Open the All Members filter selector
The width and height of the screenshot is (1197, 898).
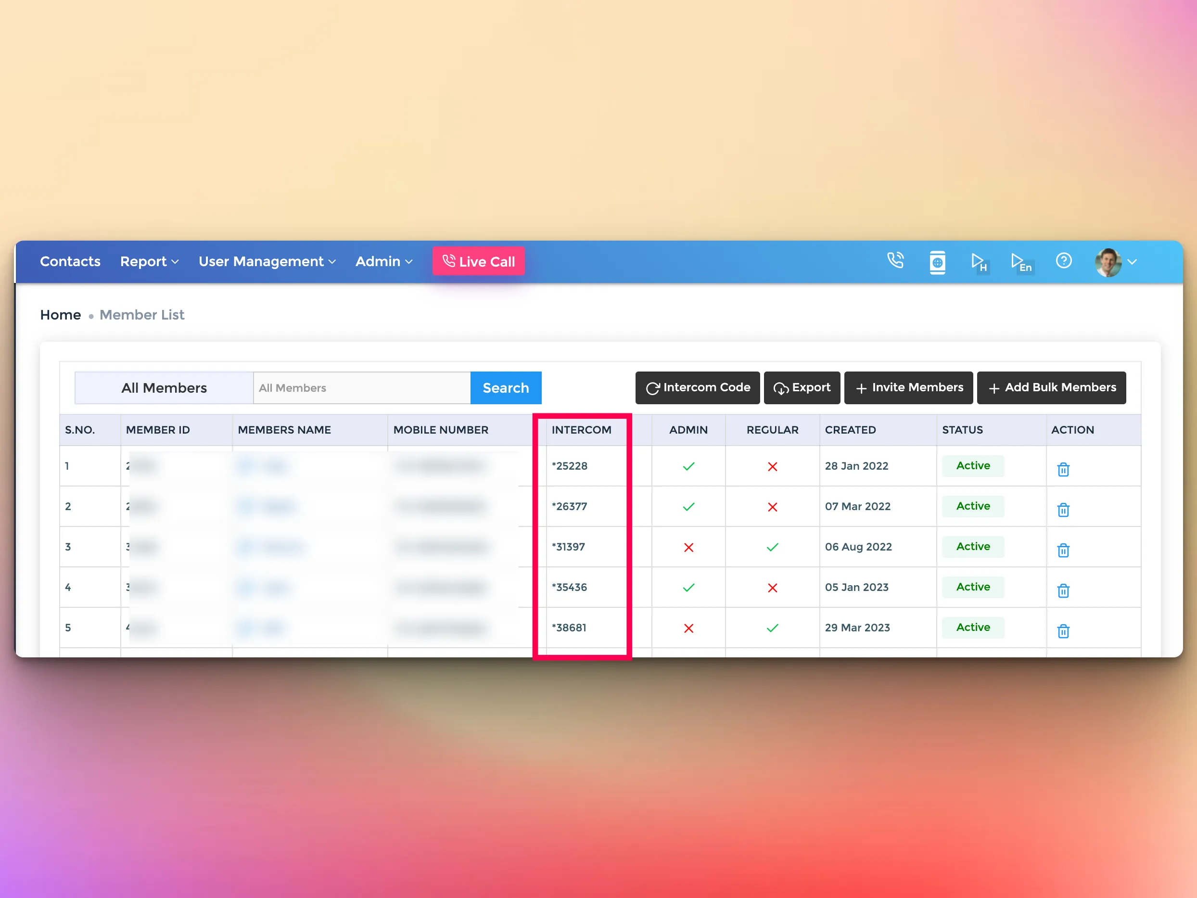pos(164,387)
